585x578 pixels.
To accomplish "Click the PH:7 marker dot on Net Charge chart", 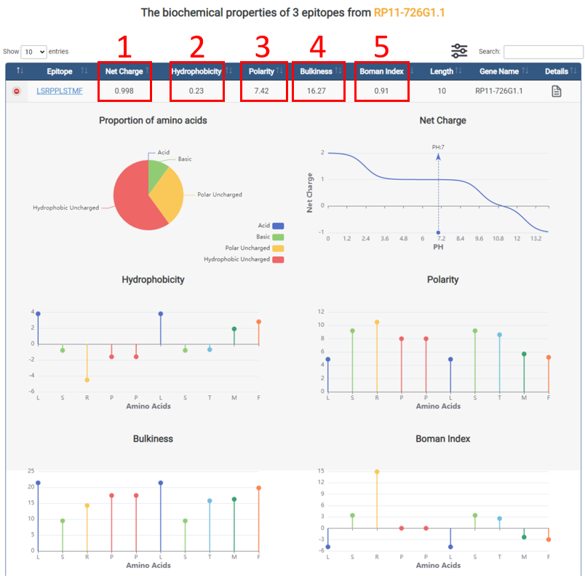I will (438, 232).
